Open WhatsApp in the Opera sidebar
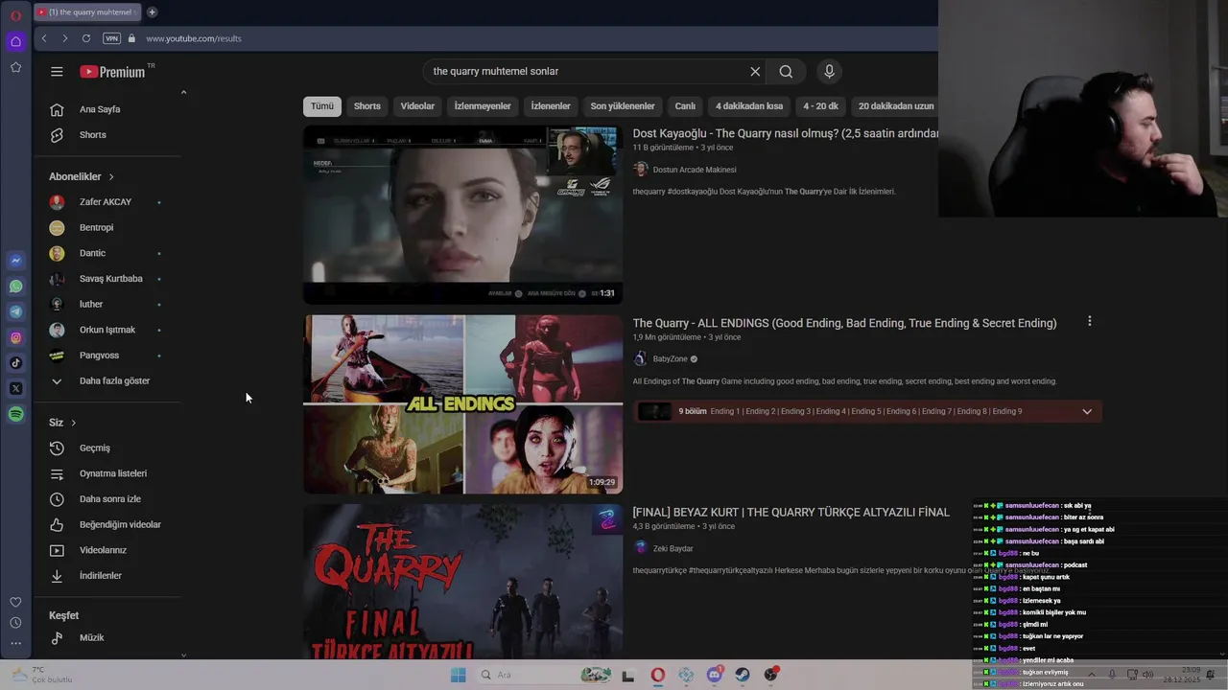Screen dimensions: 1228x690 tap(15, 287)
